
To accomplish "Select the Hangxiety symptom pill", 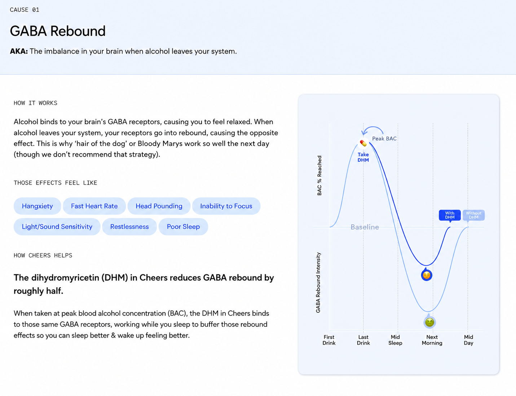I will [x=38, y=206].
